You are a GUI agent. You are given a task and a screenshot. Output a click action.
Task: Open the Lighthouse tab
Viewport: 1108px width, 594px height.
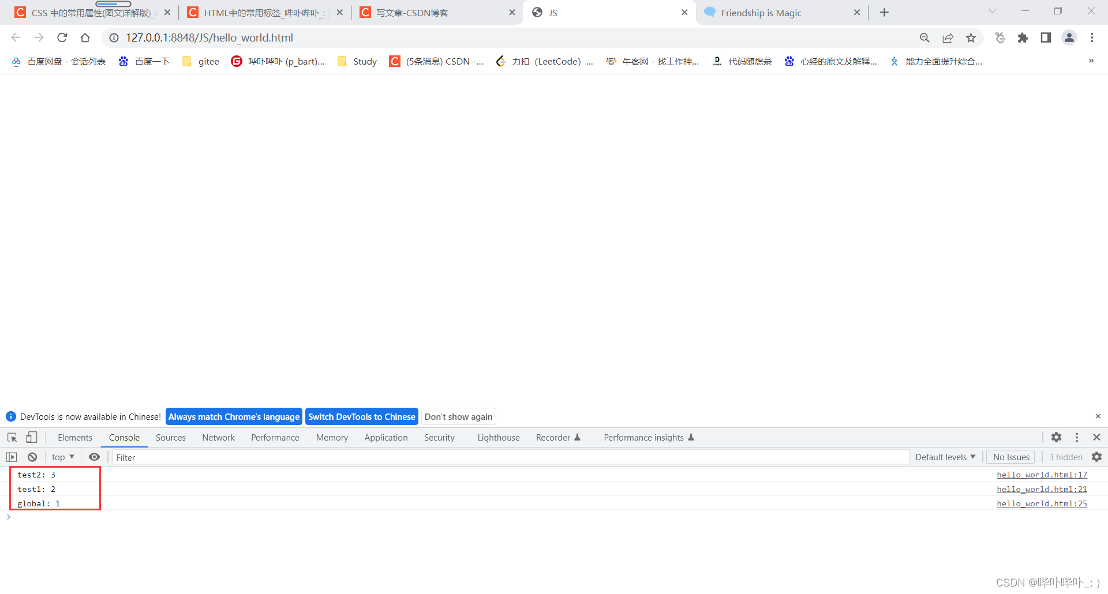pos(499,437)
